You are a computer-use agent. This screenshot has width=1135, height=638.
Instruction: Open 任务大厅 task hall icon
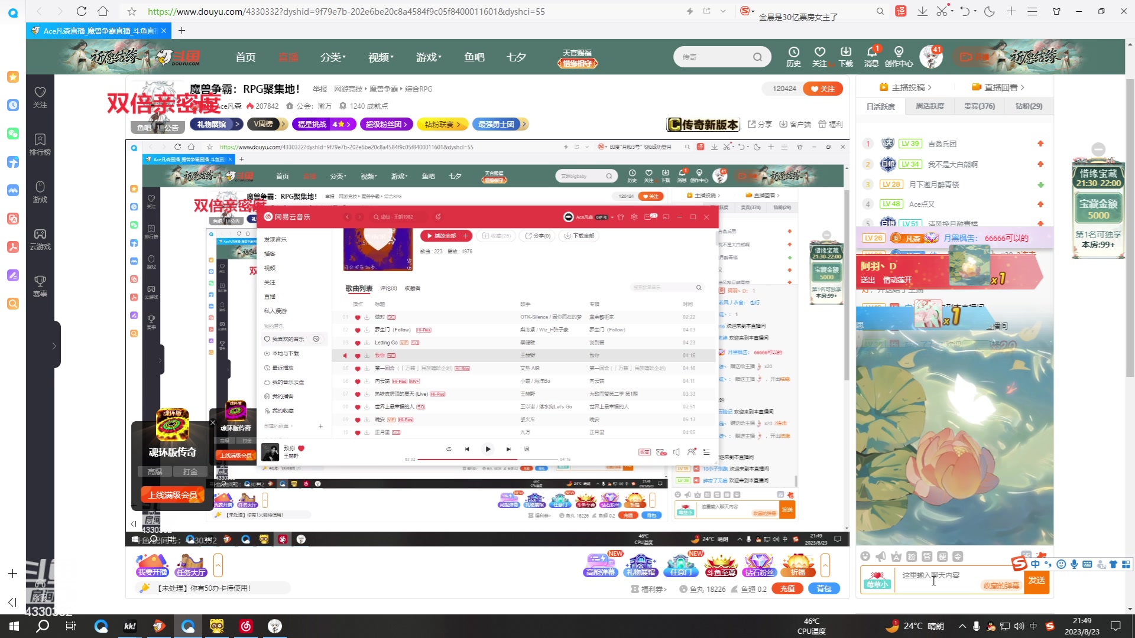pyautogui.click(x=191, y=565)
